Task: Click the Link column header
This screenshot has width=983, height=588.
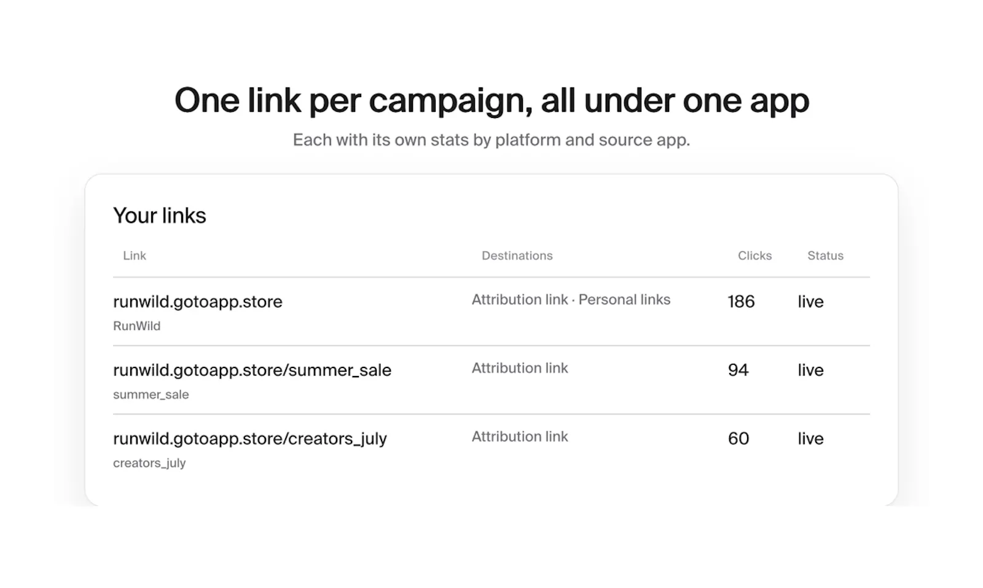Action: 135,256
